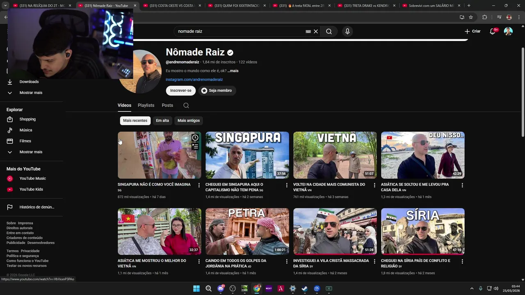Switch to QUEM FOI XXXTENTACION browser tab

tap(237, 5)
